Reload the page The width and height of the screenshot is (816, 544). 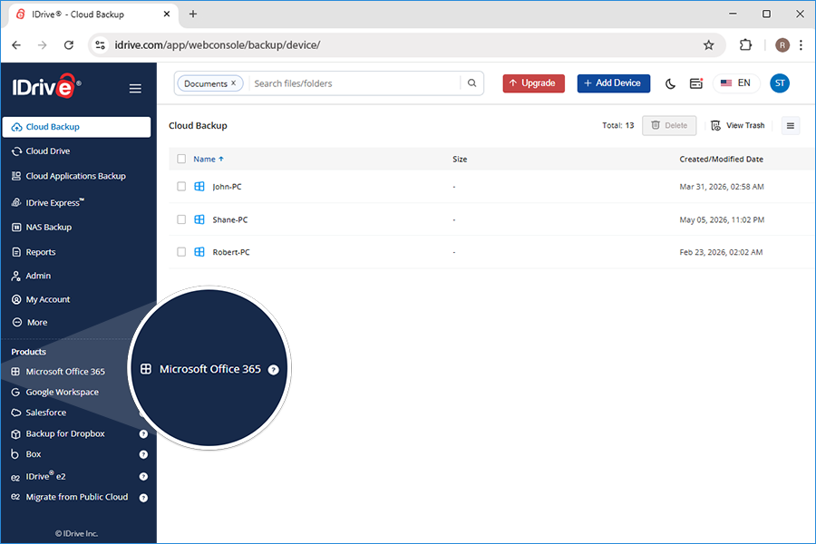click(x=69, y=45)
